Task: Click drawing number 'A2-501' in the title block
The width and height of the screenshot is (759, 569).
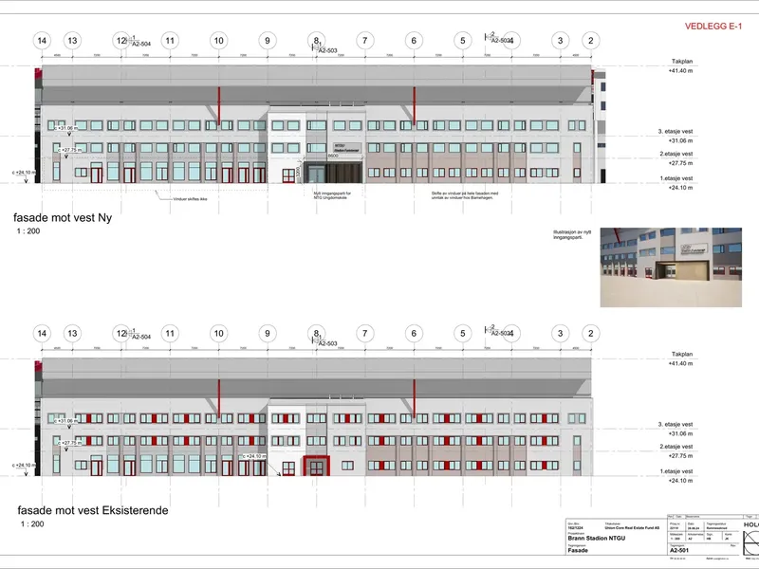Action: pyautogui.click(x=680, y=551)
